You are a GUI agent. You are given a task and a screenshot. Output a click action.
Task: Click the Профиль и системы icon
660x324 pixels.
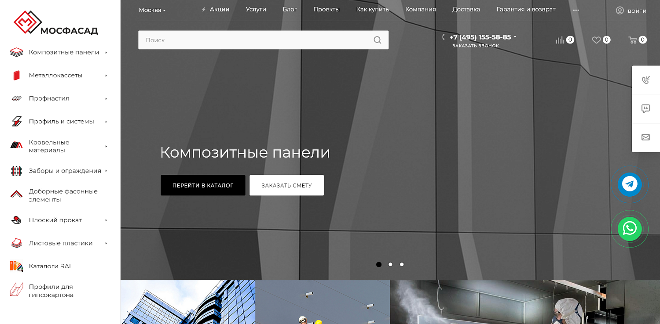click(16, 122)
